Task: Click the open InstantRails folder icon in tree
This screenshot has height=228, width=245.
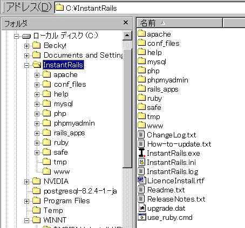Action: [37, 64]
